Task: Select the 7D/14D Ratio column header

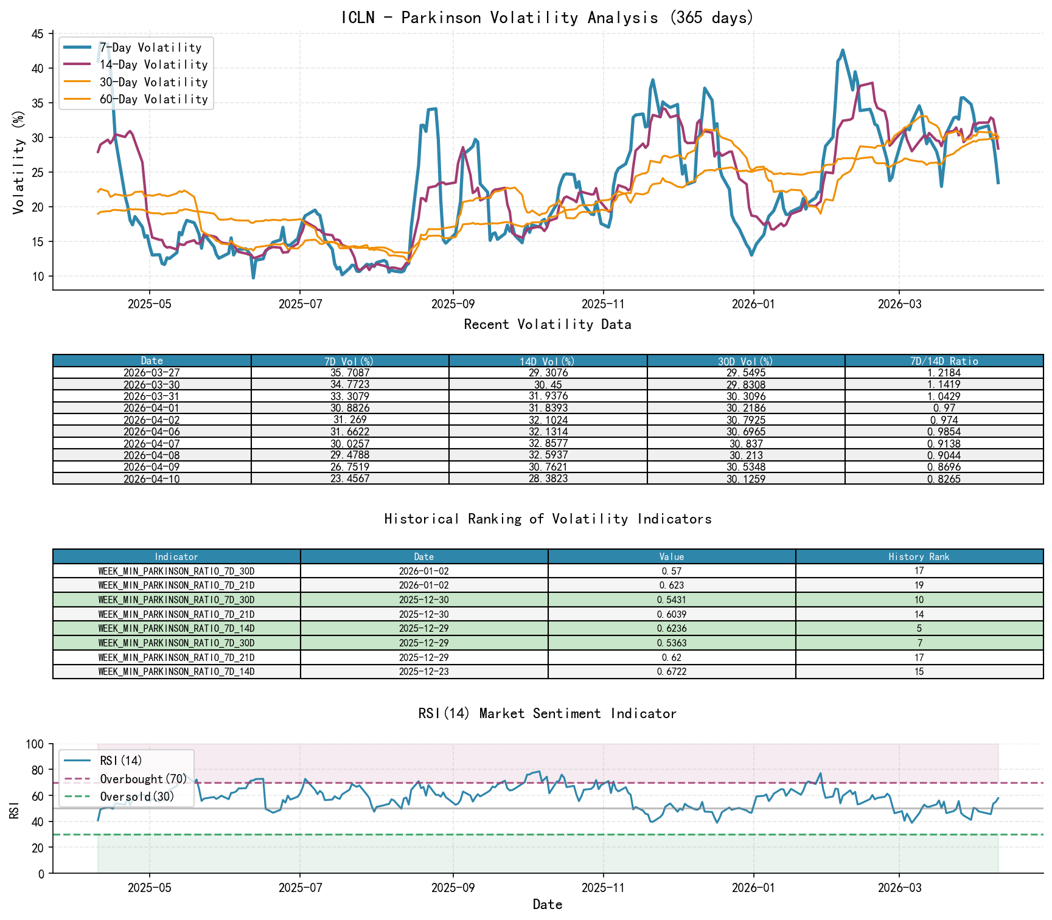Action: (944, 361)
